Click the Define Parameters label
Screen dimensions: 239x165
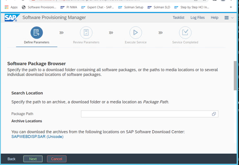click(x=36, y=42)
